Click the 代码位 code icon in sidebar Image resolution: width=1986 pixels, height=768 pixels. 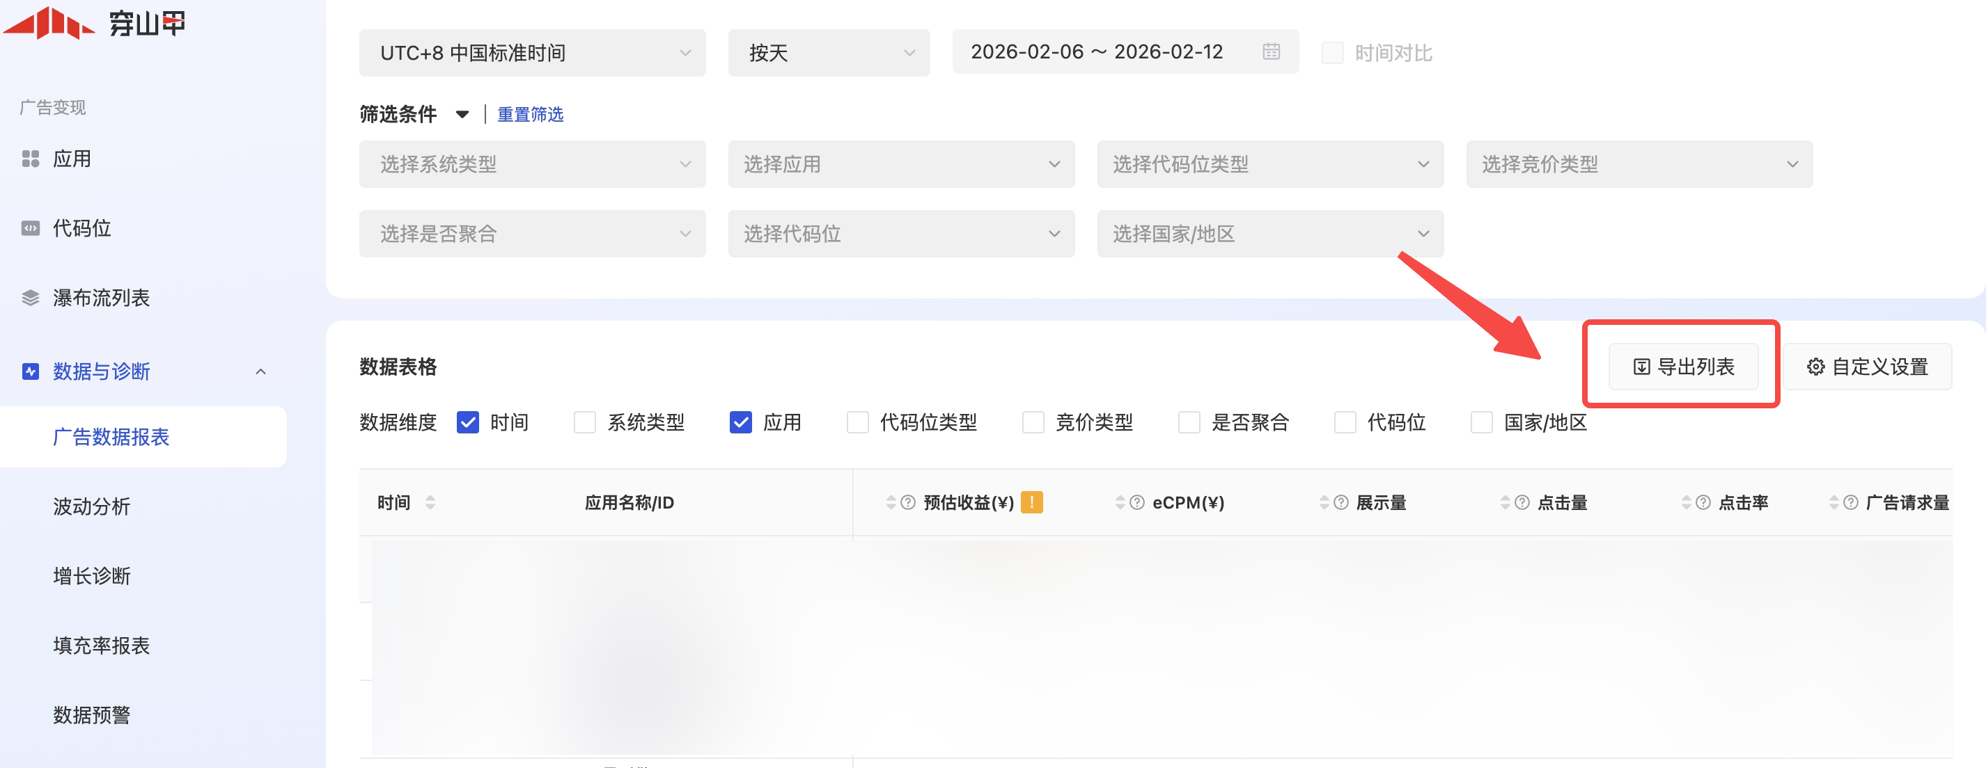(x=30, y=228)
